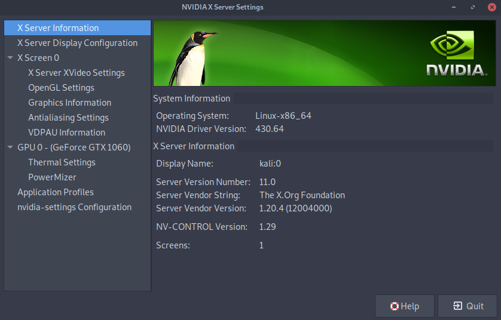This screenshot has height=320, width=501.
Task: Click the lifebuoy icon on Help button
Action: 395,306
